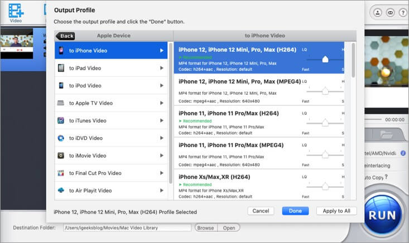Image resolution: width=409 pixels, height=243 pixels.
Task: Expand the to Apple TV Video arrow
Action: pos(162,103)
